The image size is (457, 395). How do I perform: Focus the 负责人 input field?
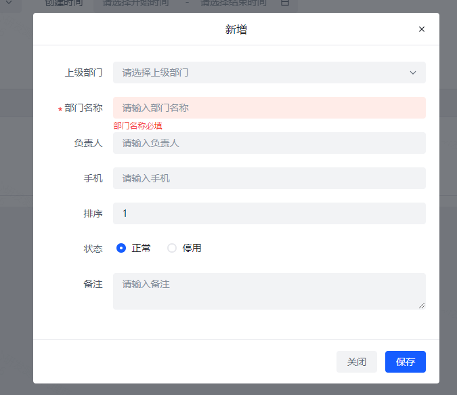tap(269, 143)
